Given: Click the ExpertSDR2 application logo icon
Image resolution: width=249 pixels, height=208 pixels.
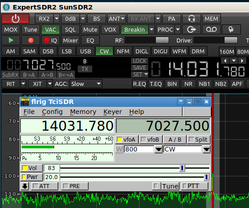Looking at the screenshot, I should tap(6, 7).
